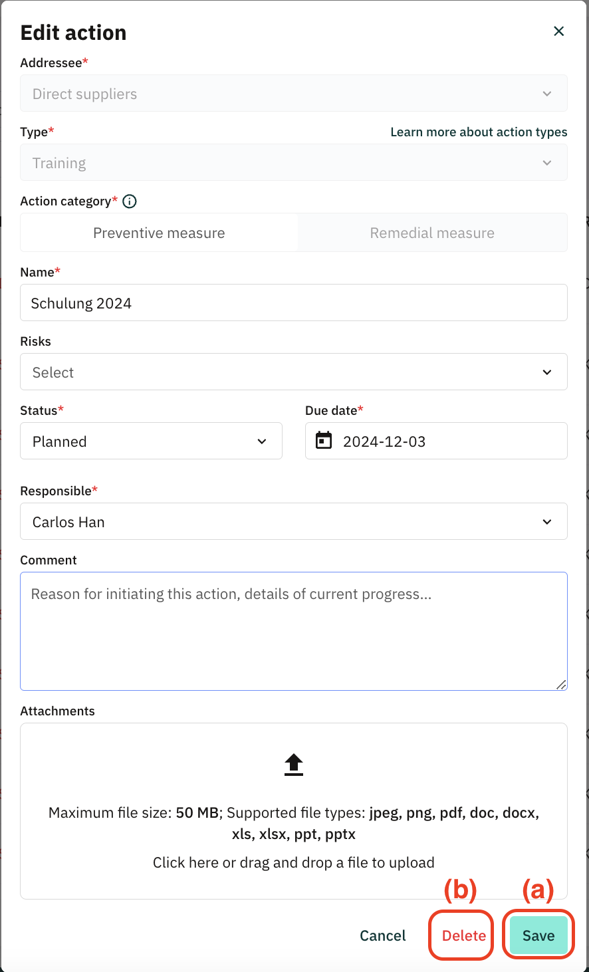Open the Status dropdown set to Planned
Image resolution: width=589 pixels, height=972 pixels.
(x=152, y=441)
